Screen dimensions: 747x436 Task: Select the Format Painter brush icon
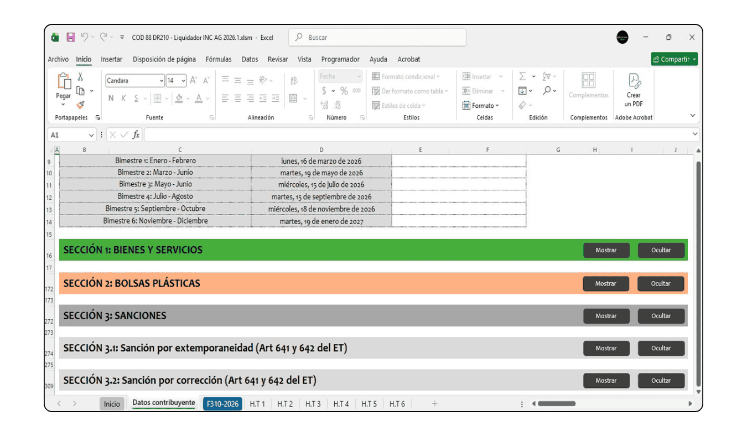tap(80, 105)
